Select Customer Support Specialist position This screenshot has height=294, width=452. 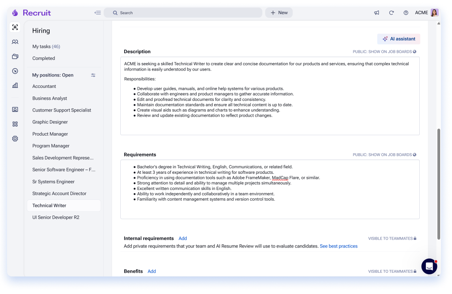tap(62, 110)
